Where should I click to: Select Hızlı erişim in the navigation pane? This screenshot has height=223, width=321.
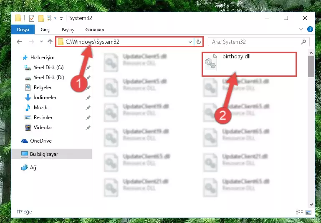(38, 58)
